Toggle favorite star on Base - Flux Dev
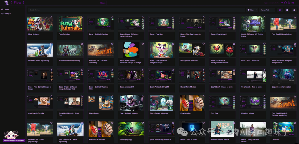The height and width of the screenshot is (144, 299). click(173, 17)
